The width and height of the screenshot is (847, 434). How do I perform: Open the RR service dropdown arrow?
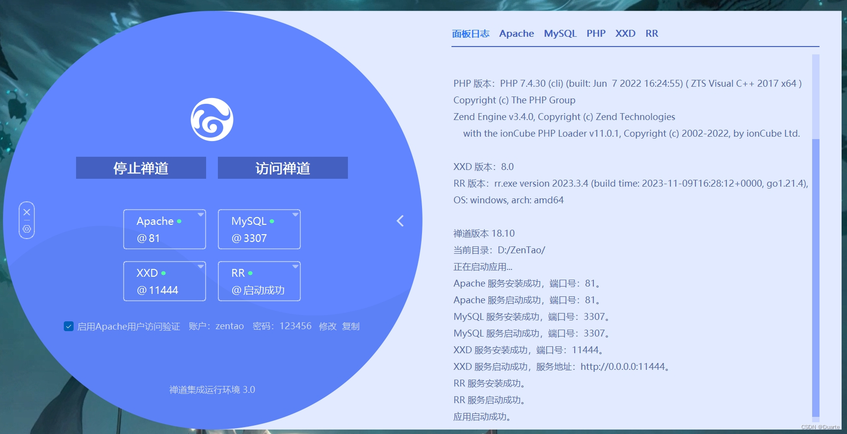[x=295, y=266]
